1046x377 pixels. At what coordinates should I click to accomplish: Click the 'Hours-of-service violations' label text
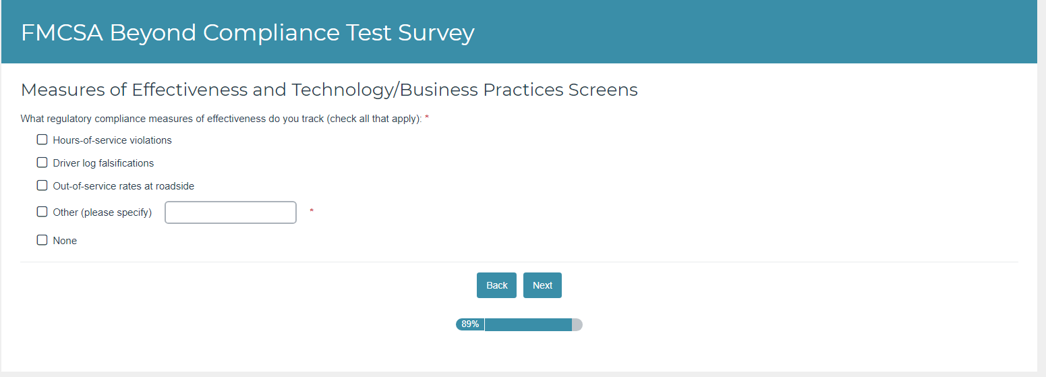coord(112,140)
